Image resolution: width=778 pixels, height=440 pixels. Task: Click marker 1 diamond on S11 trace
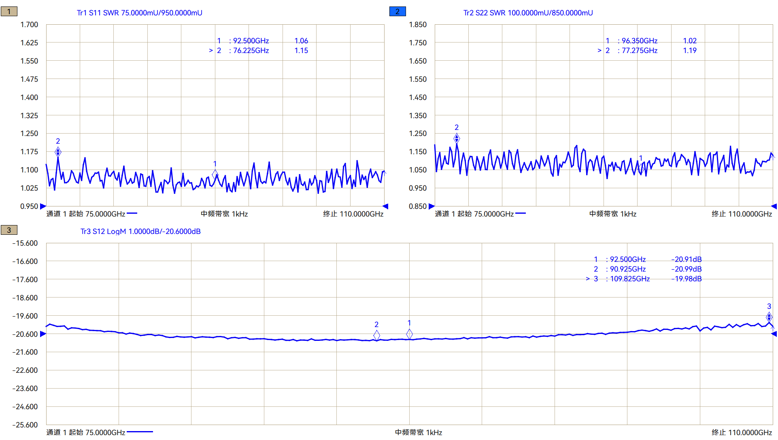(215, 174)
